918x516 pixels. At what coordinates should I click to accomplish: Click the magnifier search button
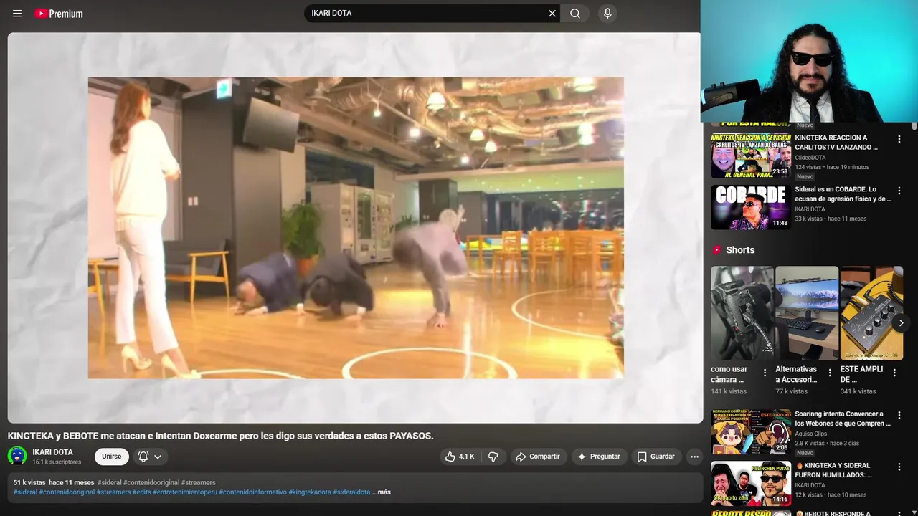tap(575, 14)
